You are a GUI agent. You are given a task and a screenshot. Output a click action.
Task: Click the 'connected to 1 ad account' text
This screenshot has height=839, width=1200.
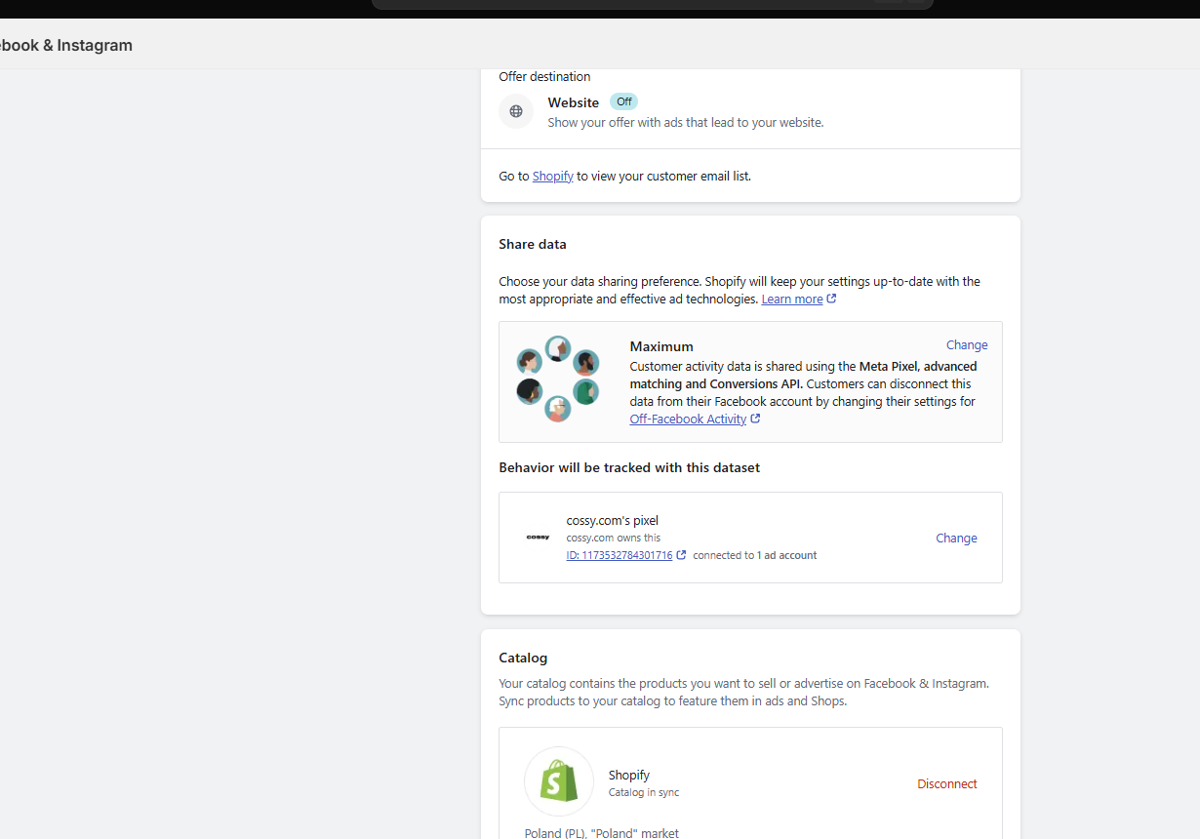pyautogui.click(x=755, y=555)
